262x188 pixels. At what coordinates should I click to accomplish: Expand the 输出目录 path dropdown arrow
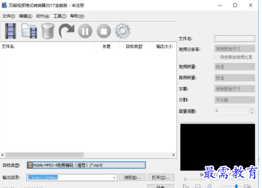click(115, 177)
